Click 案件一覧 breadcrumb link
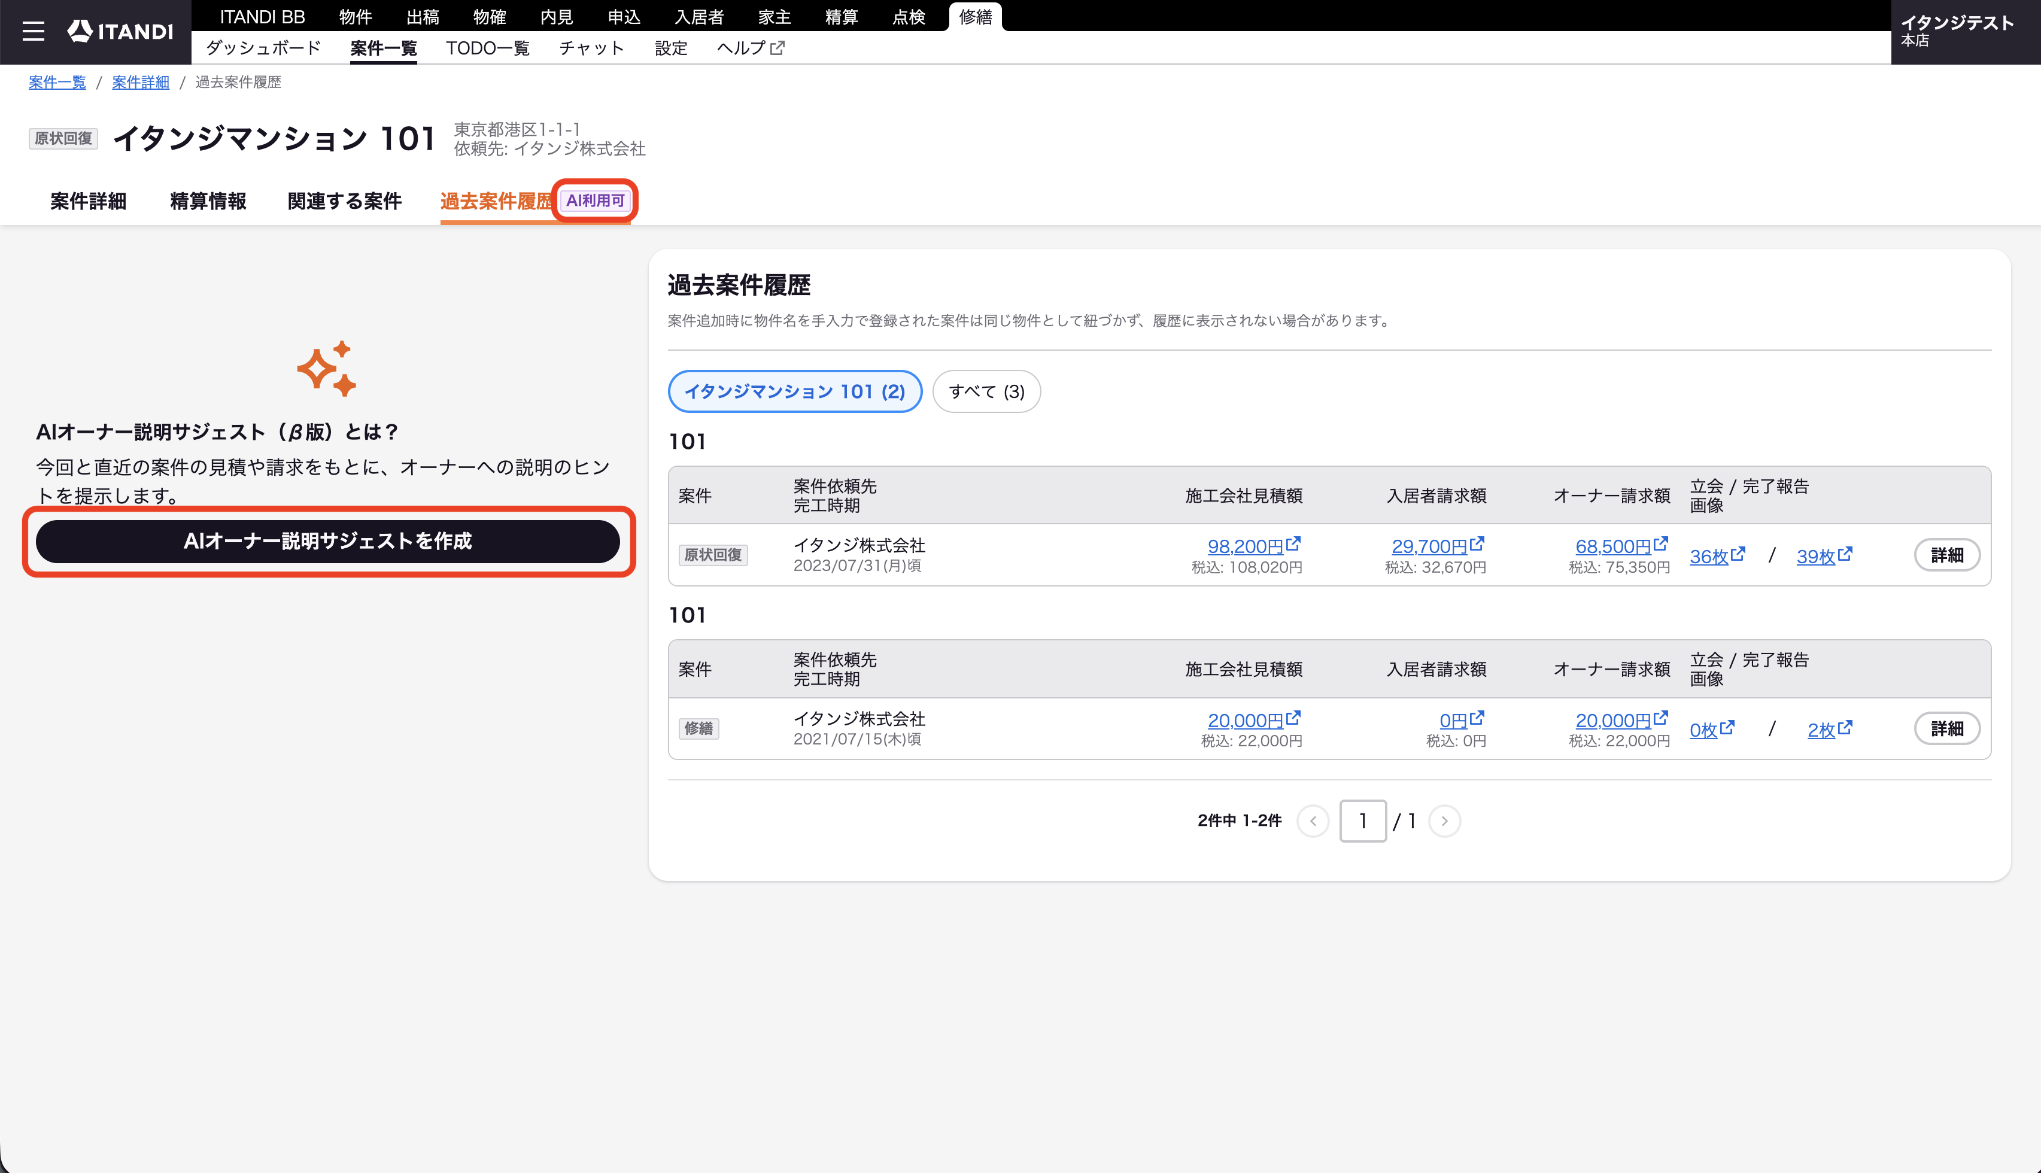Screen dimensions: 2041x1173 (57, 82)
